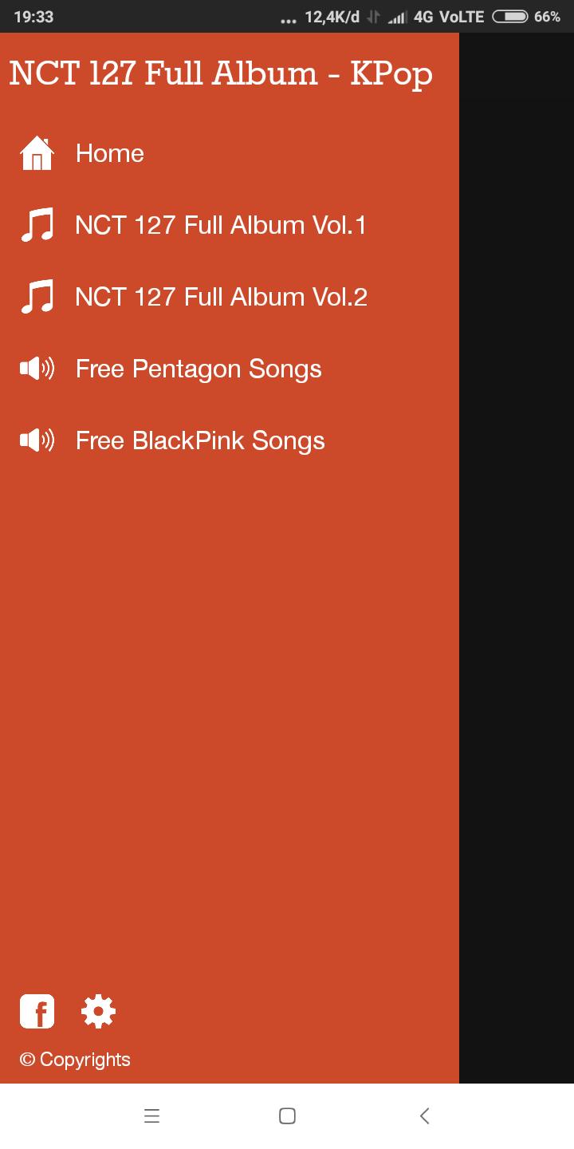574x1149 pixels.
Task: Tap the Home house icon
Action: (x=37, y=153)
